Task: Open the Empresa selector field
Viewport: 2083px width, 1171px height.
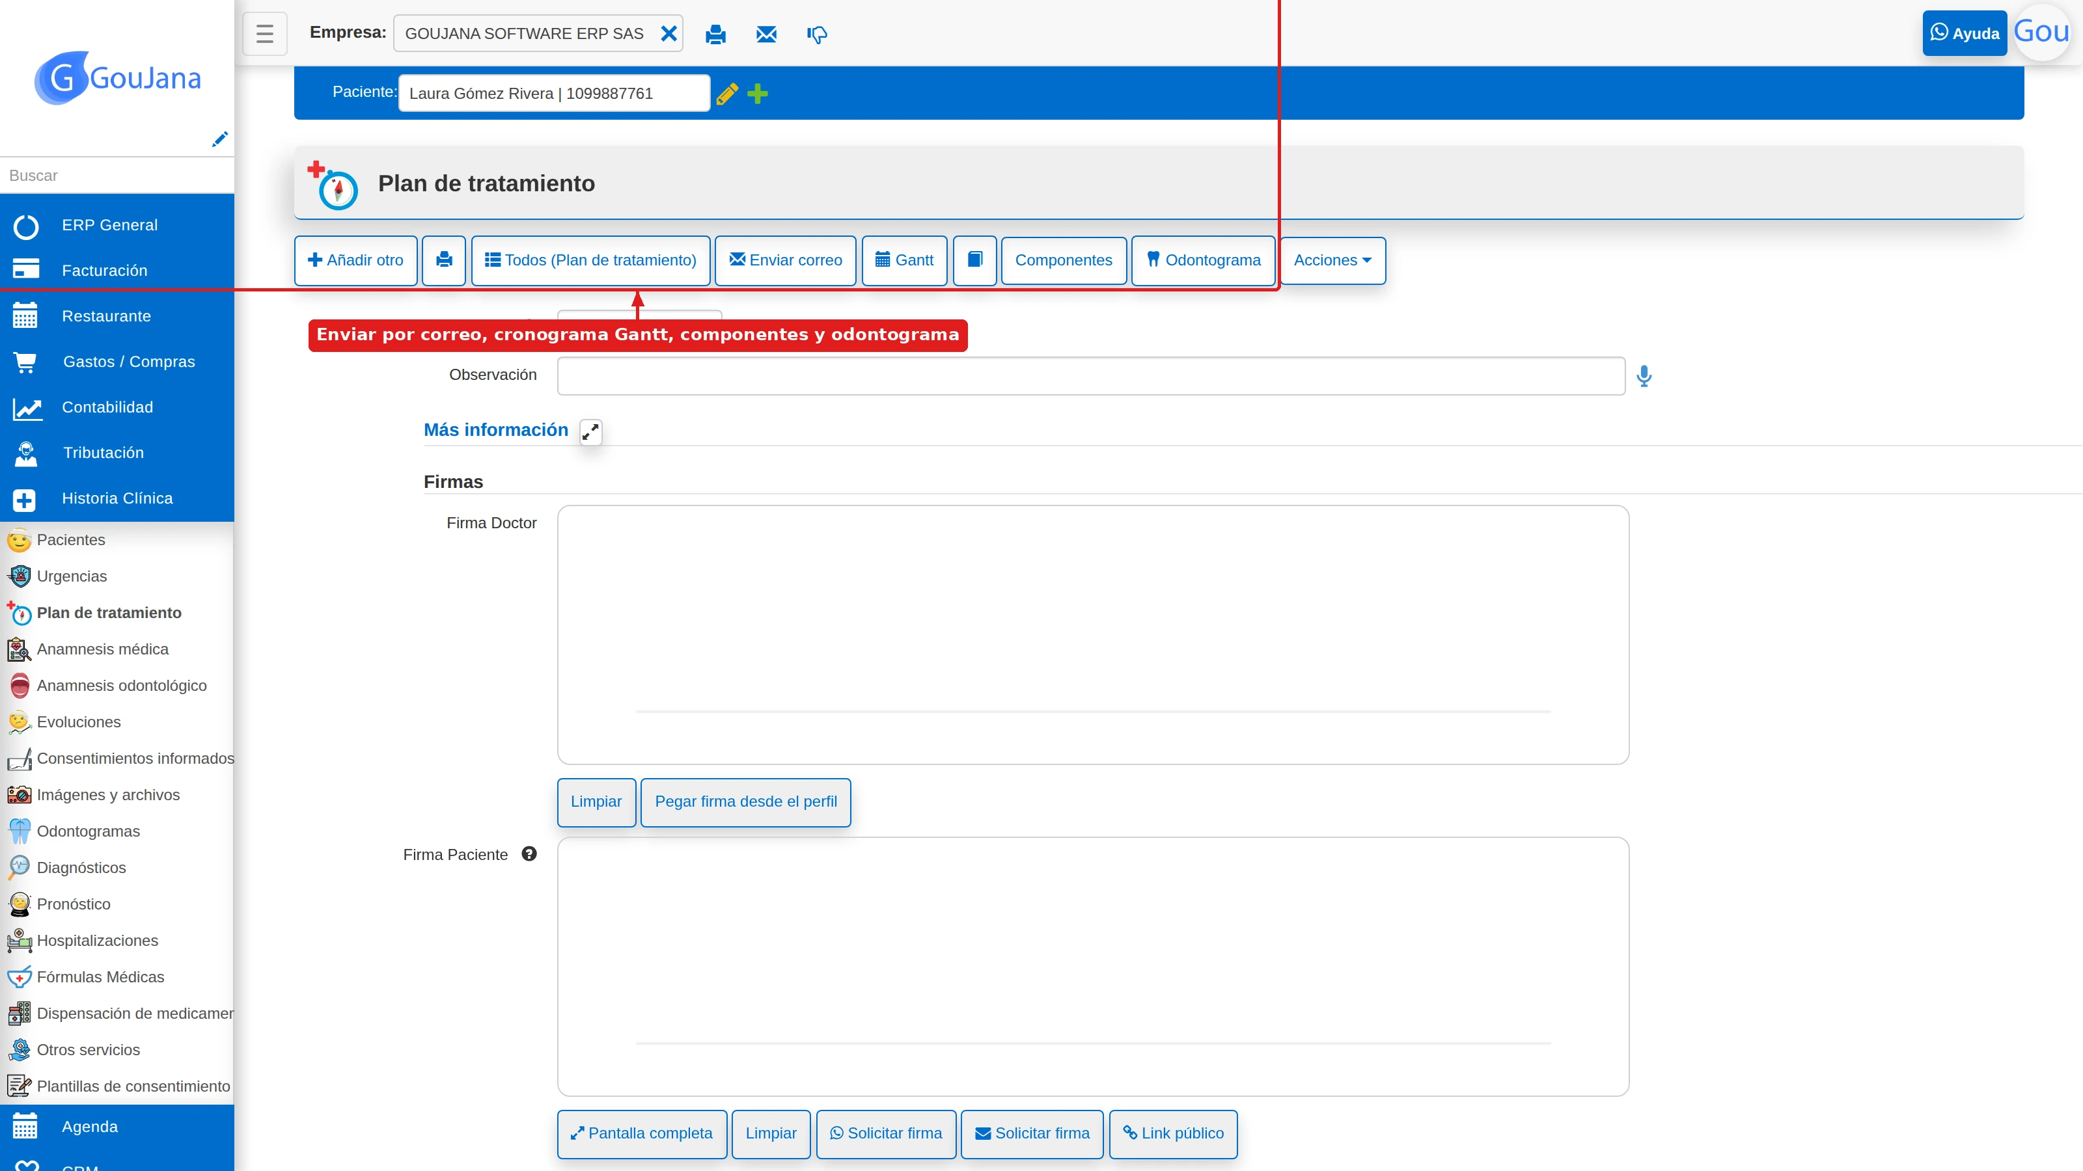Action: [x=538, y=34]
